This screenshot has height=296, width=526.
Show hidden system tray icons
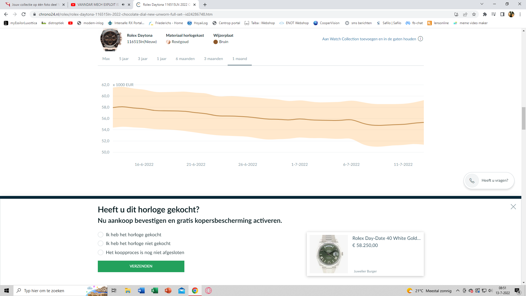(458, 291)
